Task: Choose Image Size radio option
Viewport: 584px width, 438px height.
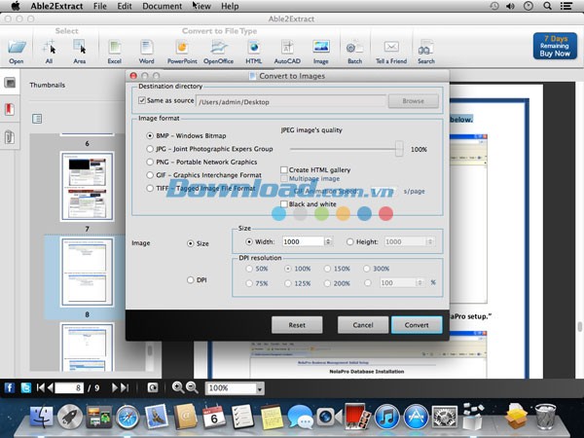Action: click(x=191, y=243)
